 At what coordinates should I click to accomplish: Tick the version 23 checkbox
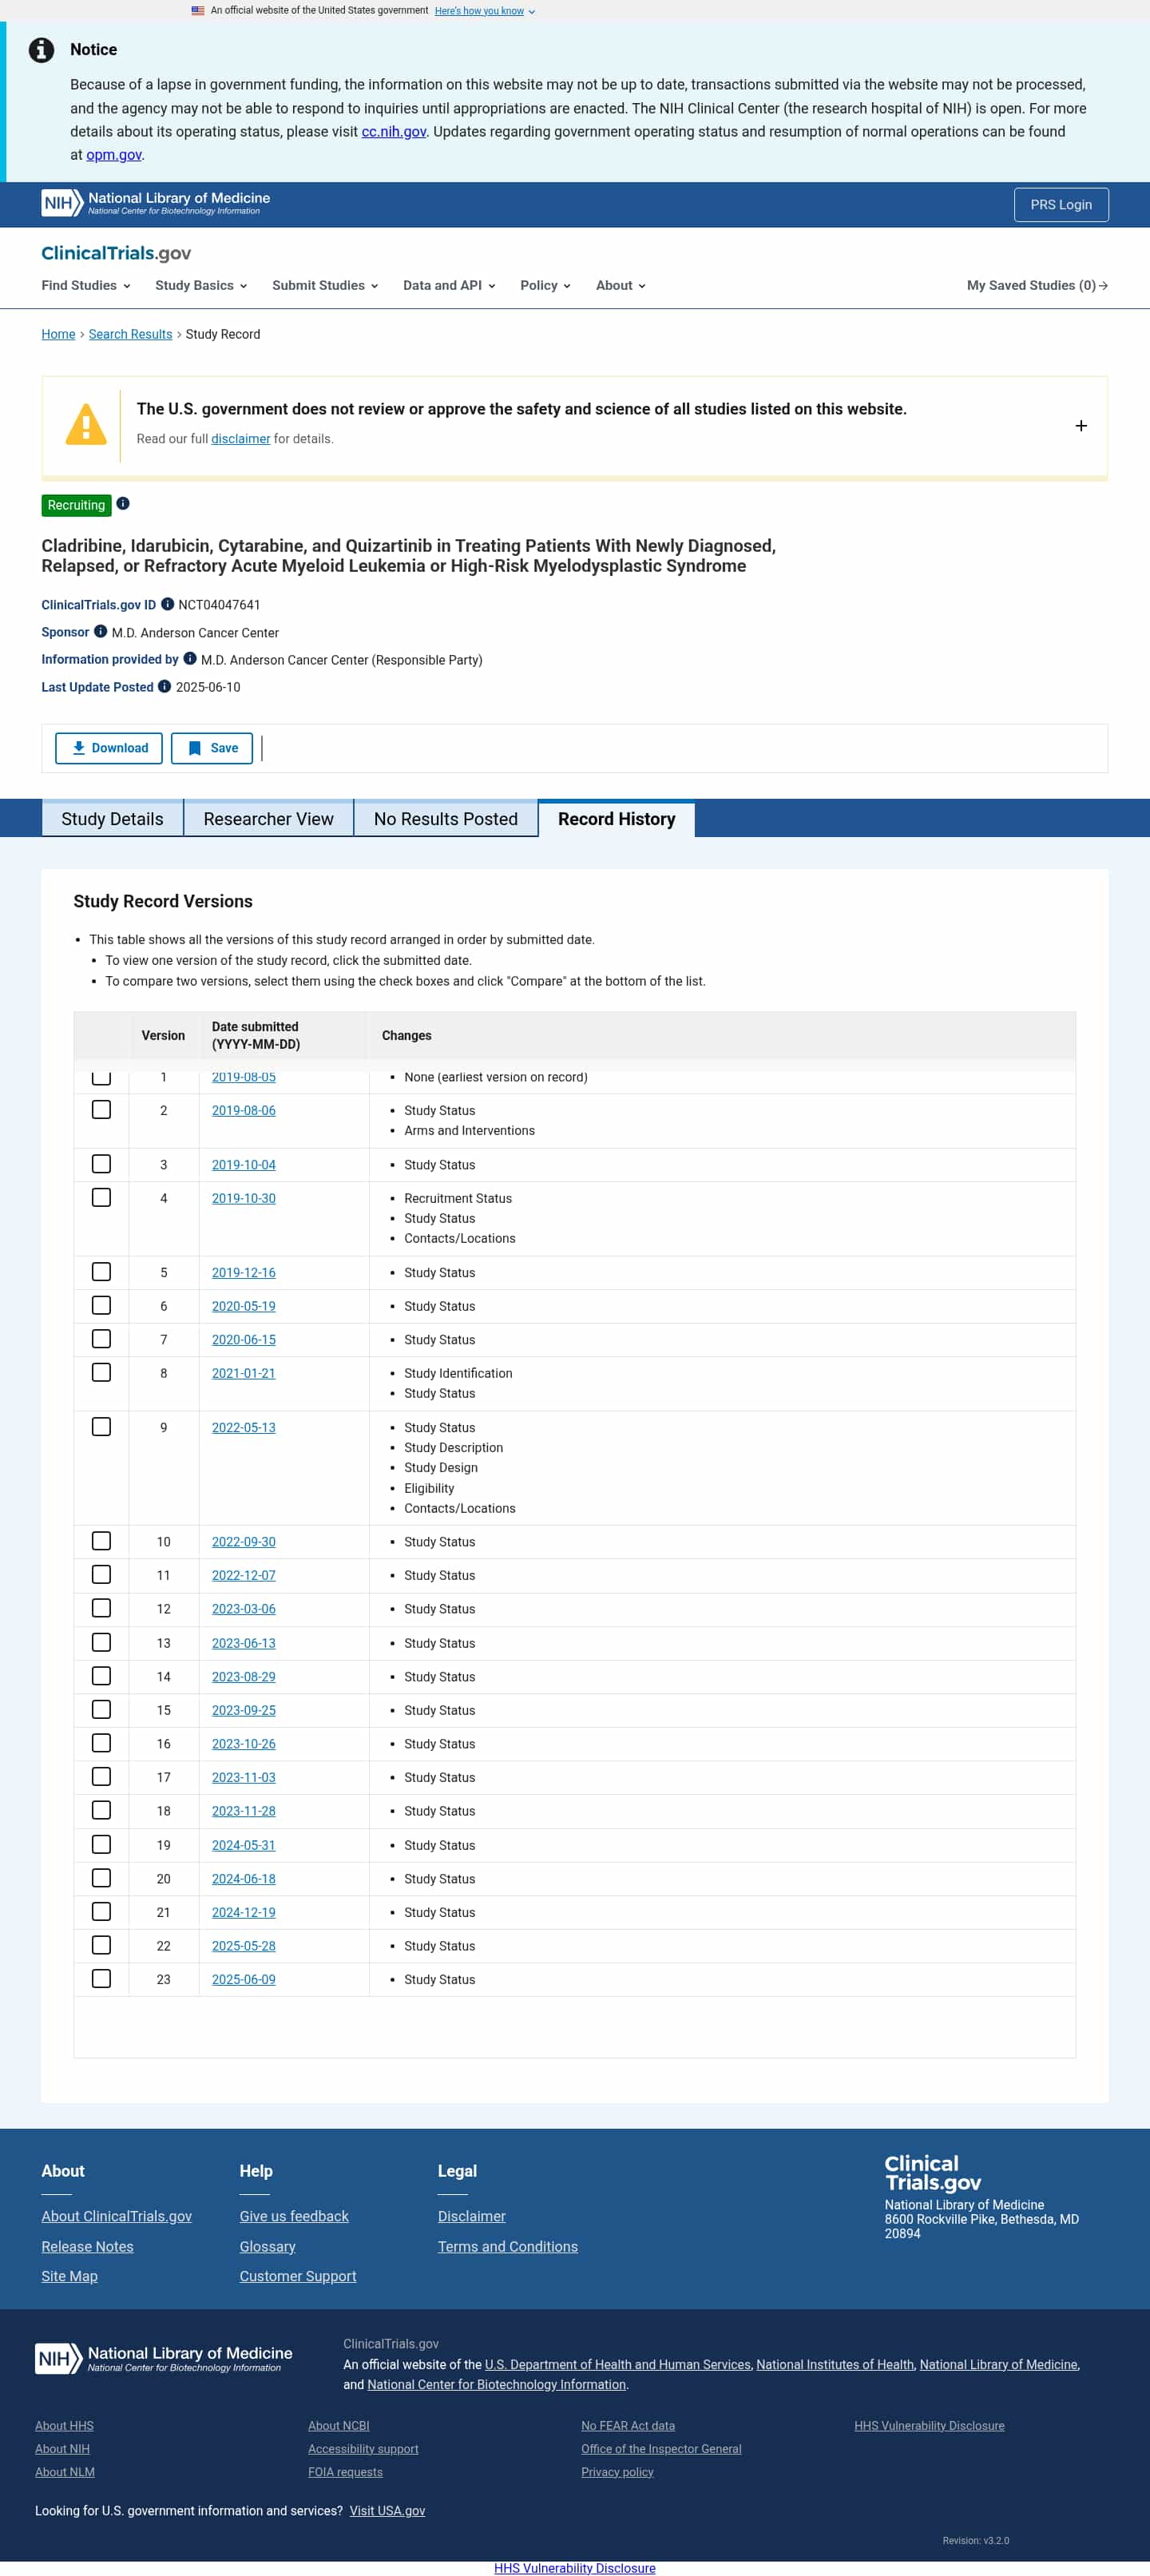pos(101,1978)
